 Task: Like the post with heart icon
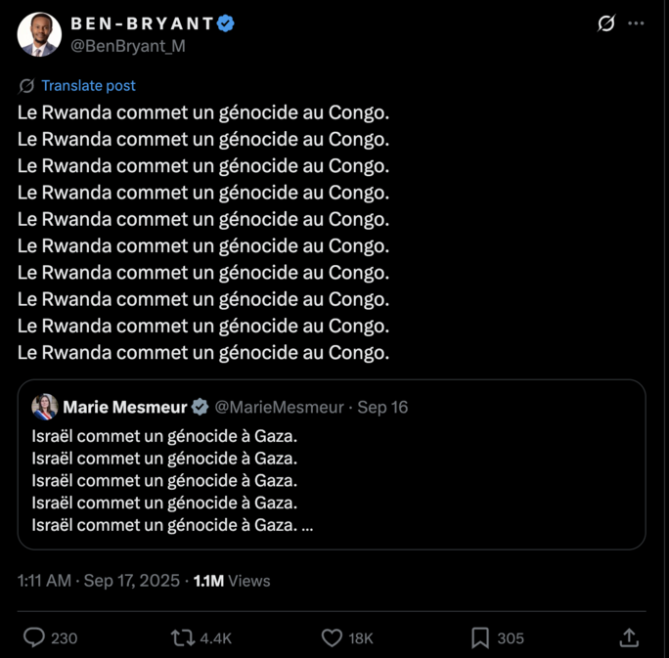point(333,637)
